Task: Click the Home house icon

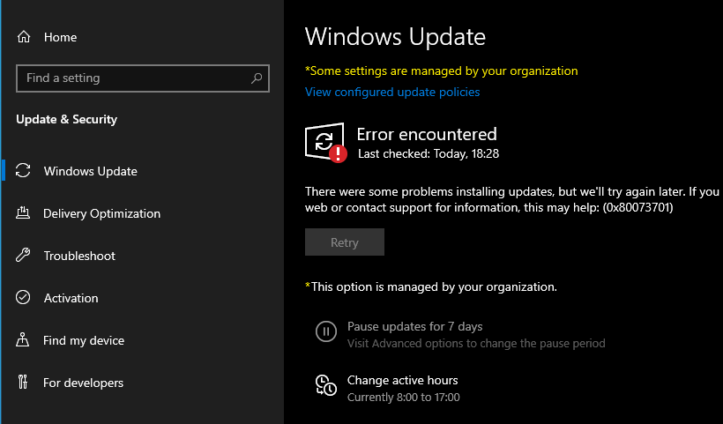Action: pos(24,37)
